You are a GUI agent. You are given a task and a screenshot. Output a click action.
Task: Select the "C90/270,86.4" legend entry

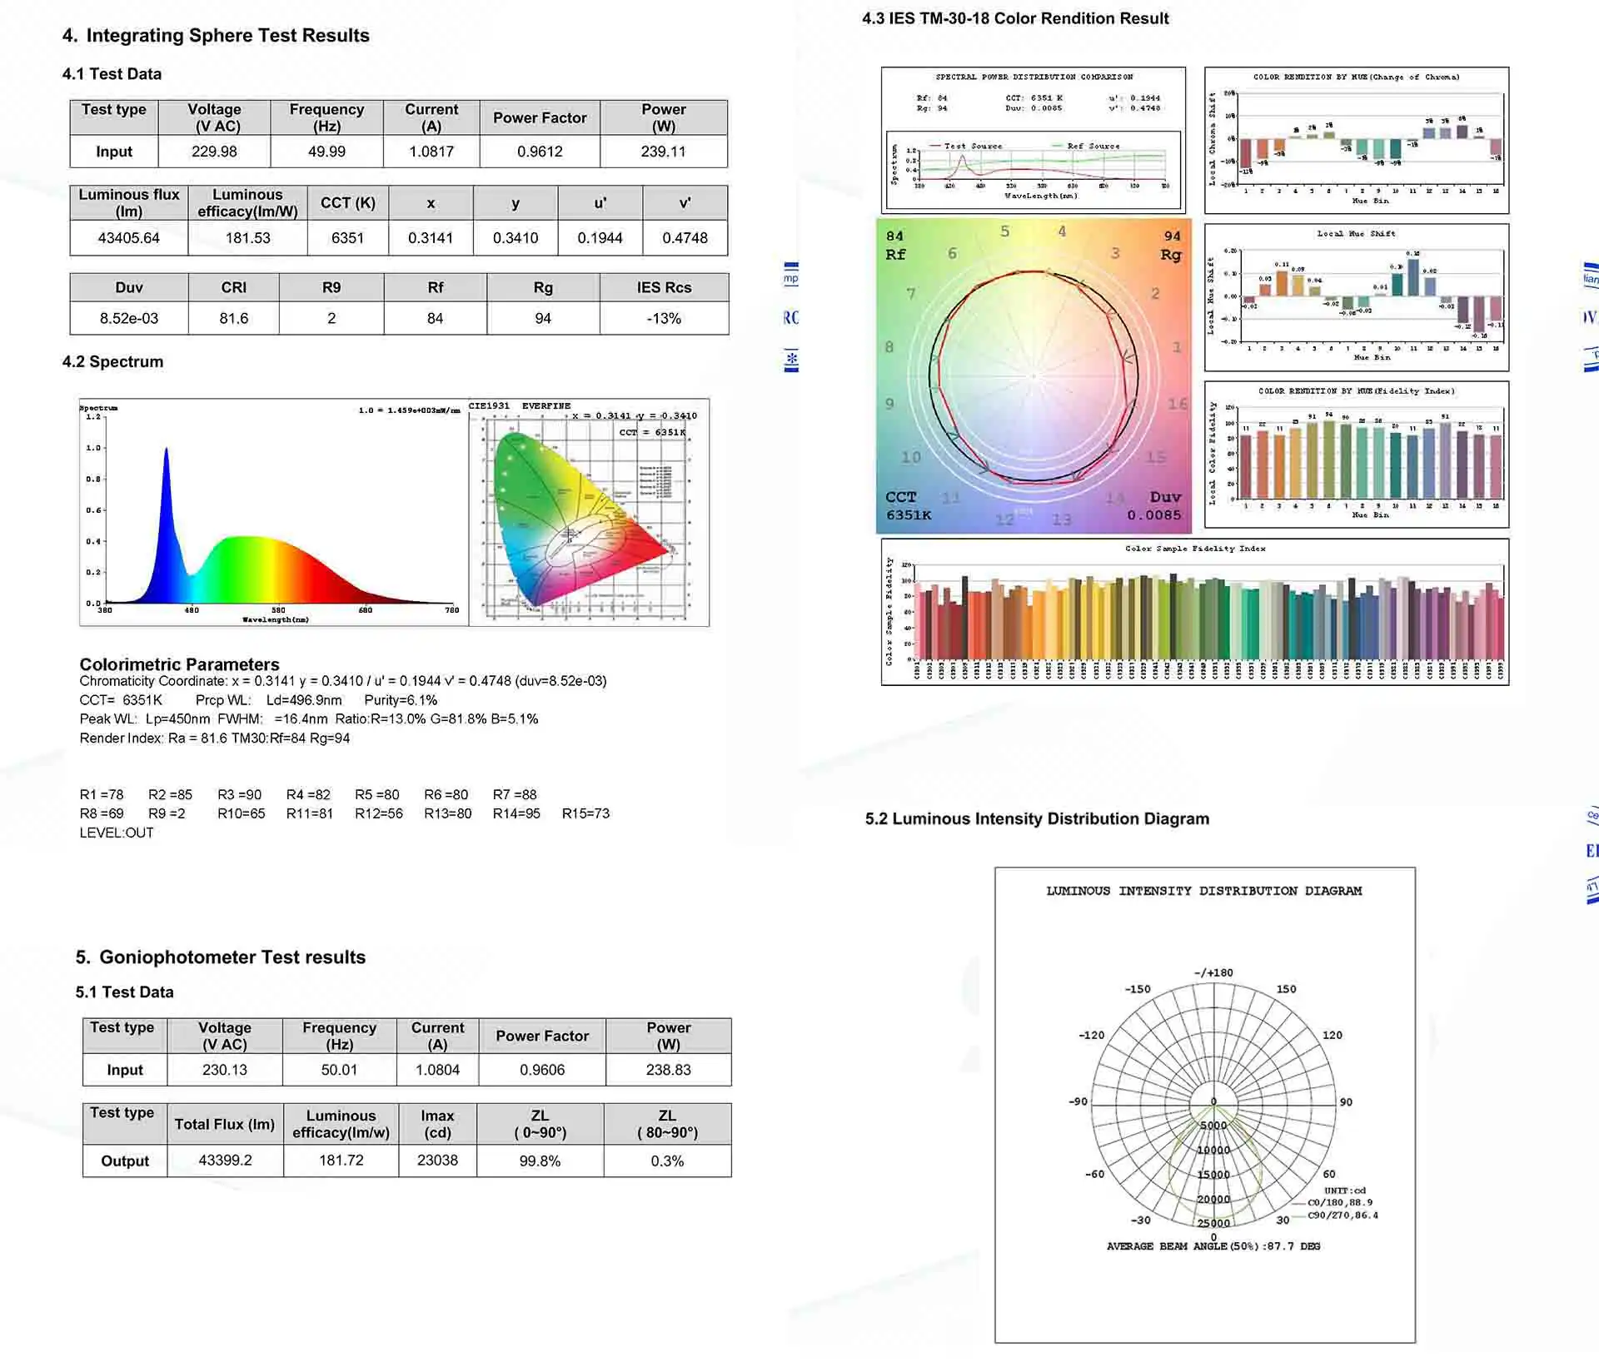(1342, 1215)
